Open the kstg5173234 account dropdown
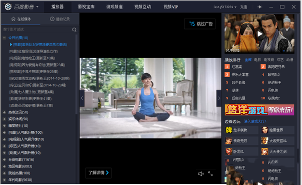This screenshot has height=185, width=302. click(x=225, y=7)
